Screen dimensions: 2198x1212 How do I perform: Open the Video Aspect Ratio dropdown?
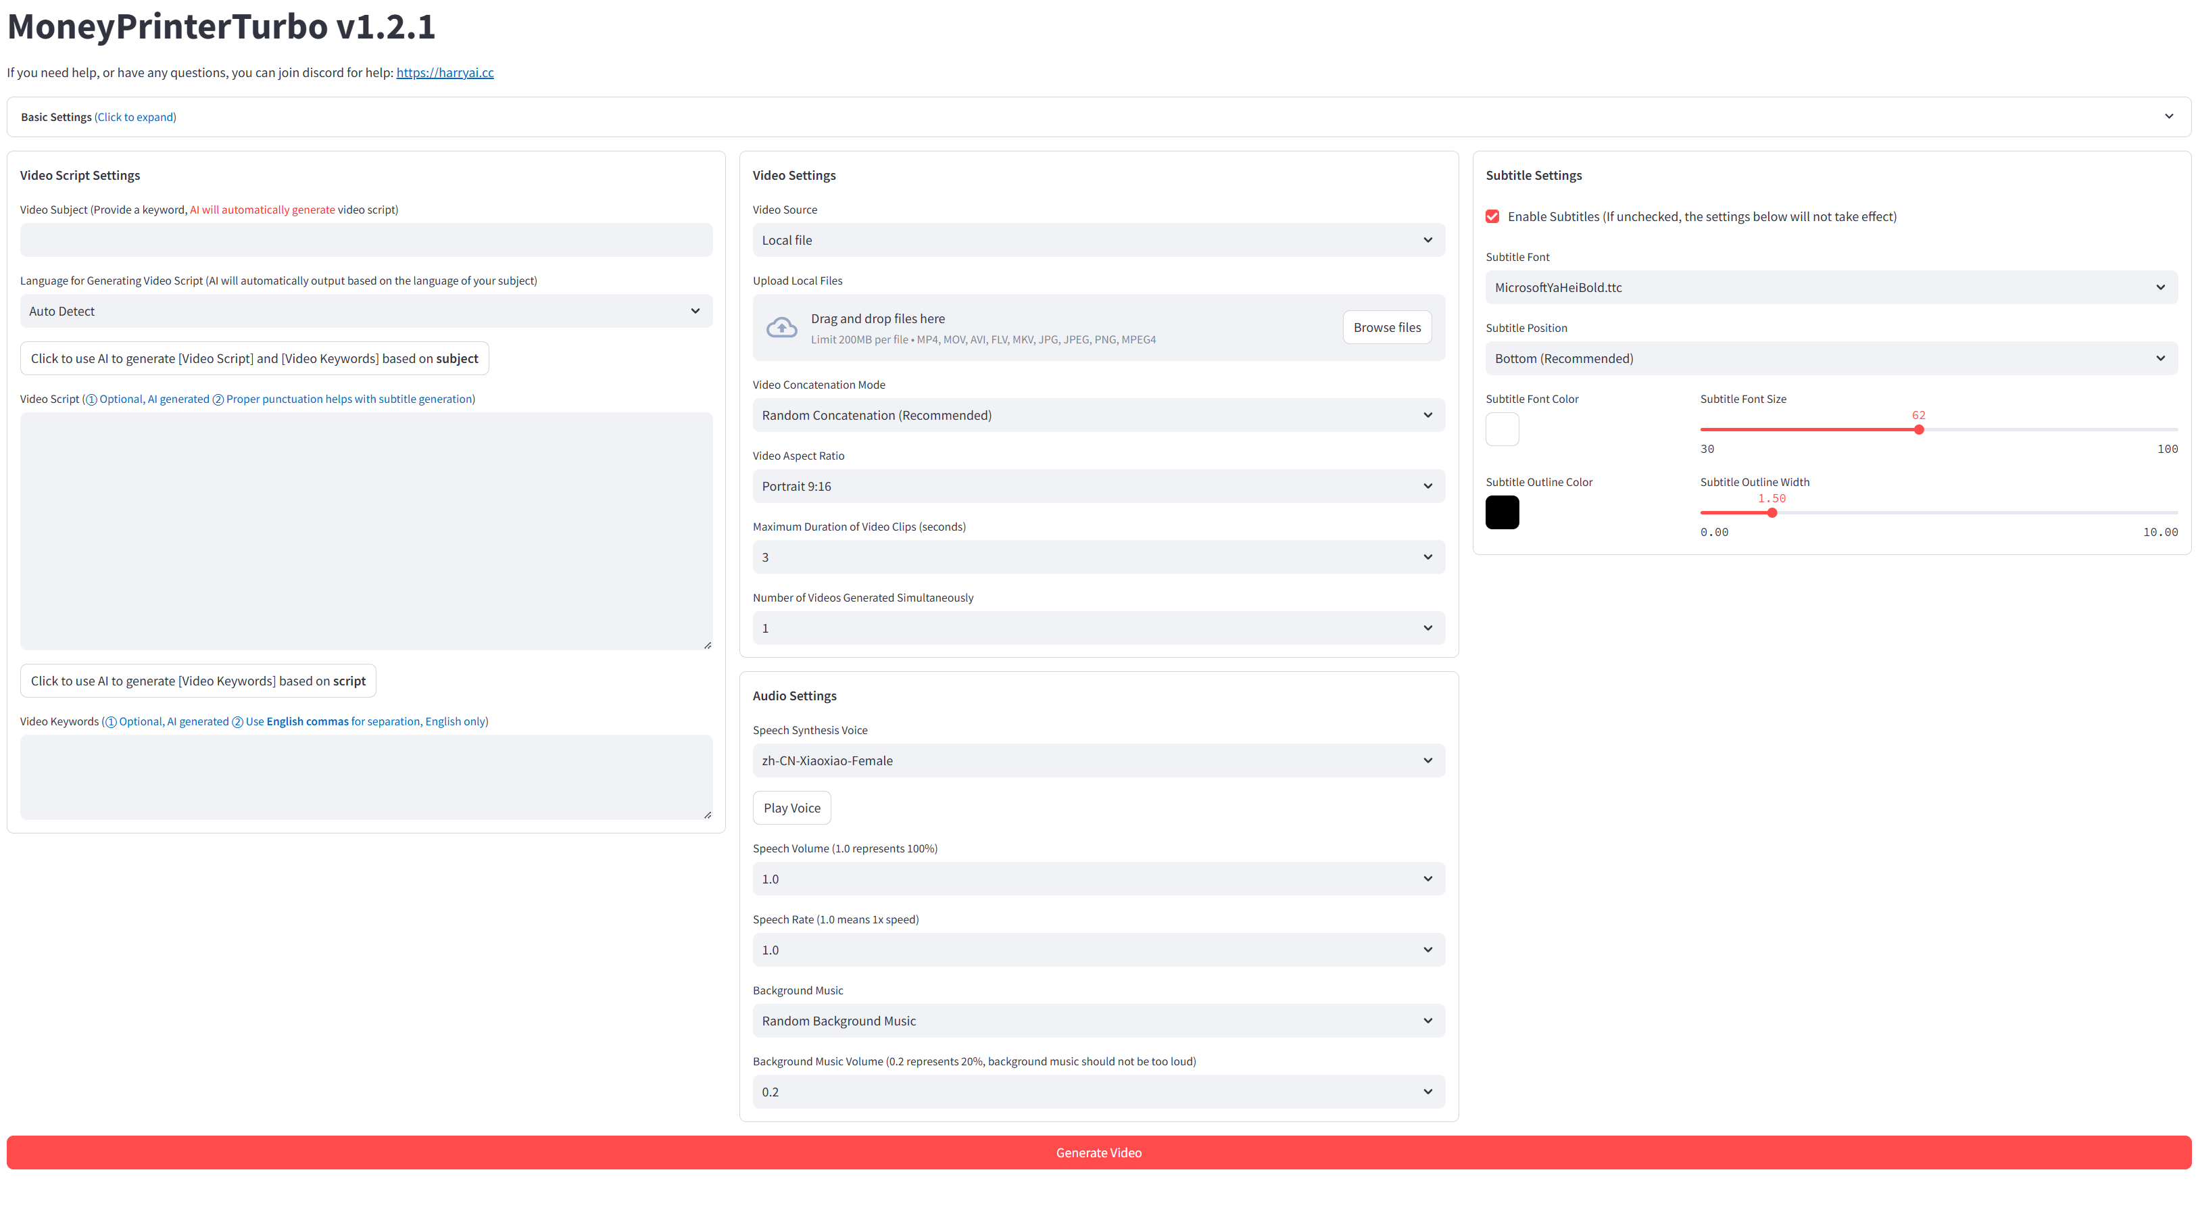(x=1098, y=487)
